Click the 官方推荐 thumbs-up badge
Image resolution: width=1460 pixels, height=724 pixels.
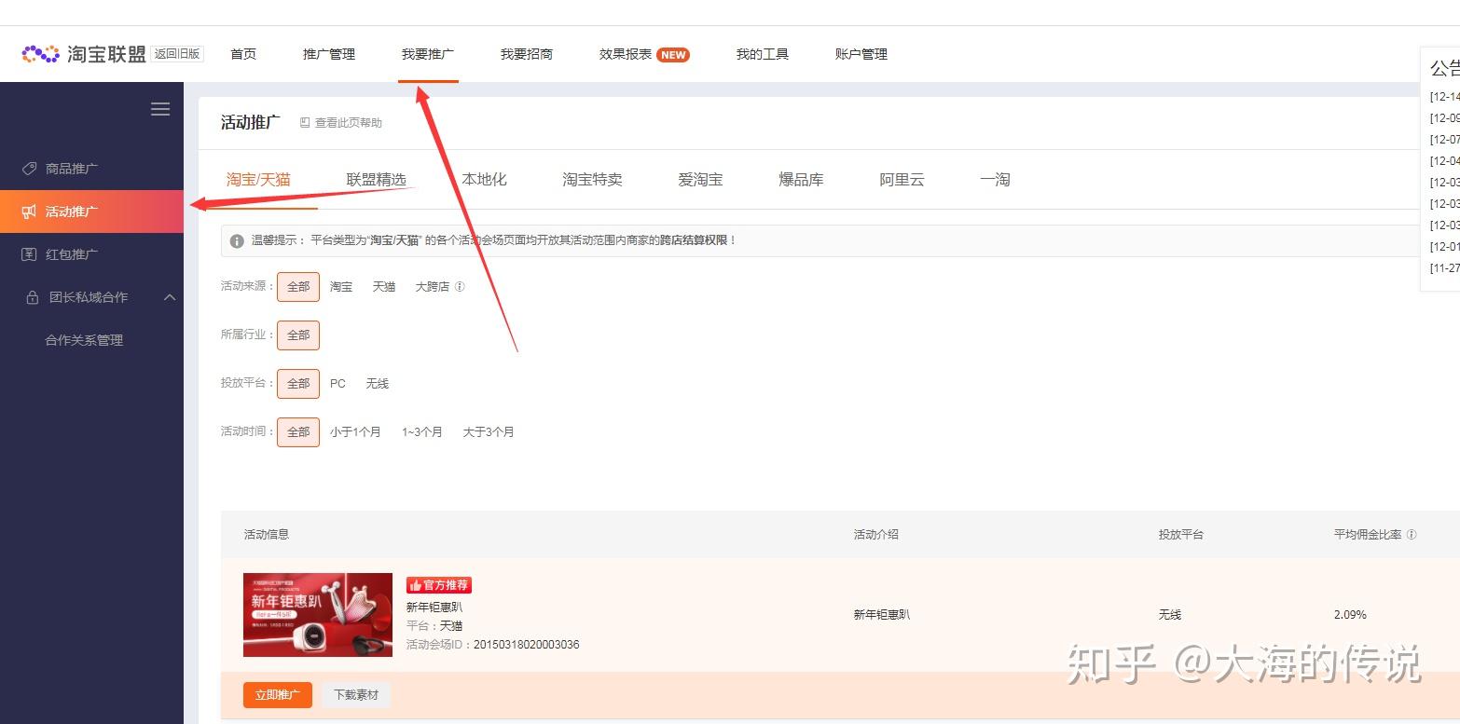coord(439,585)
